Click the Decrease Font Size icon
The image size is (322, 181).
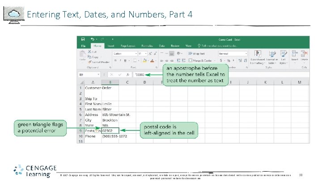tap(155, 54)
